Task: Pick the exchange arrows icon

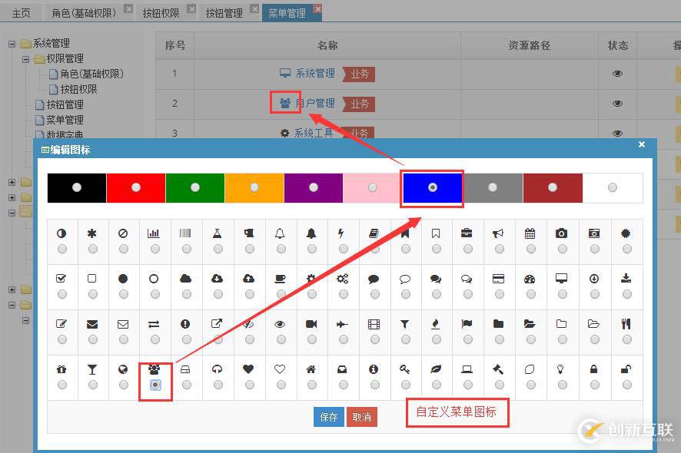Action: click(x=154, y=324)
